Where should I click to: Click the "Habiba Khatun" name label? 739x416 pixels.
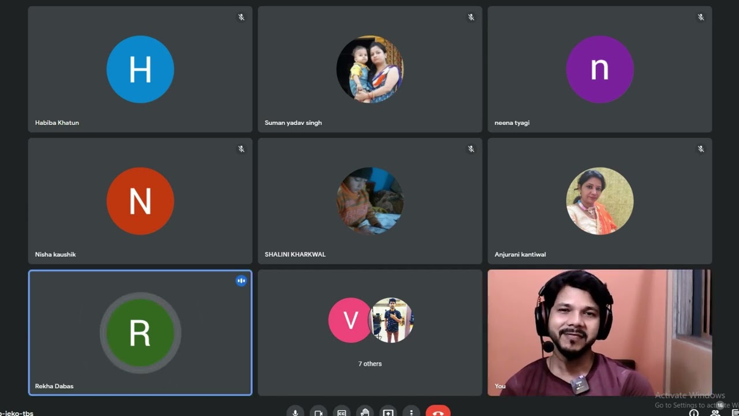(57, 122)
